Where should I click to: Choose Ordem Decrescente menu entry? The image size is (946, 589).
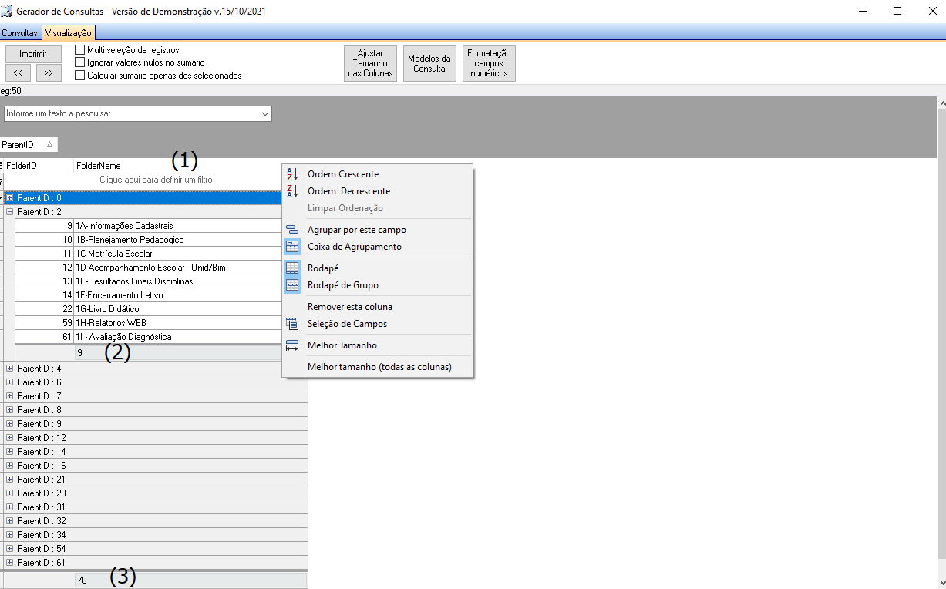(x=378, y=191)
